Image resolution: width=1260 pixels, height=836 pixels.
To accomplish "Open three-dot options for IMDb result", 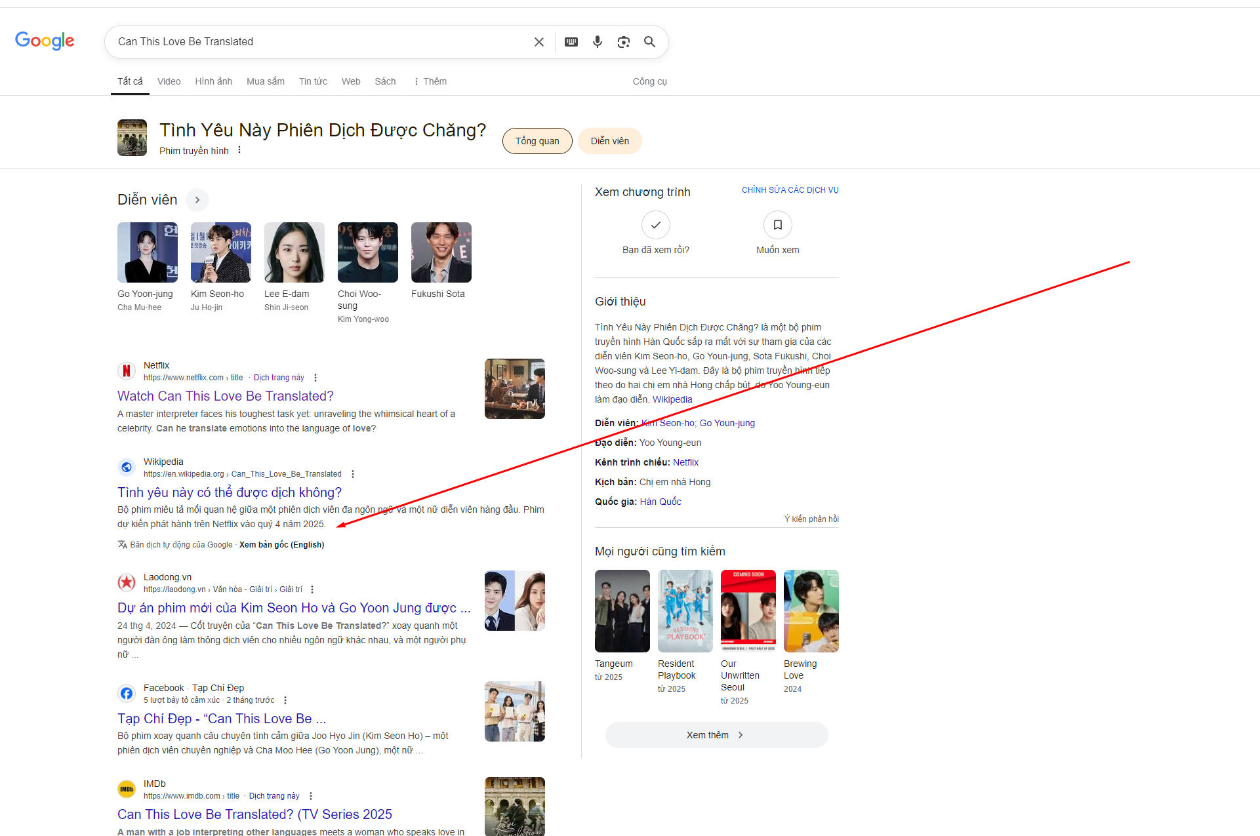I will pyautogui.click(x=311, y=796).
